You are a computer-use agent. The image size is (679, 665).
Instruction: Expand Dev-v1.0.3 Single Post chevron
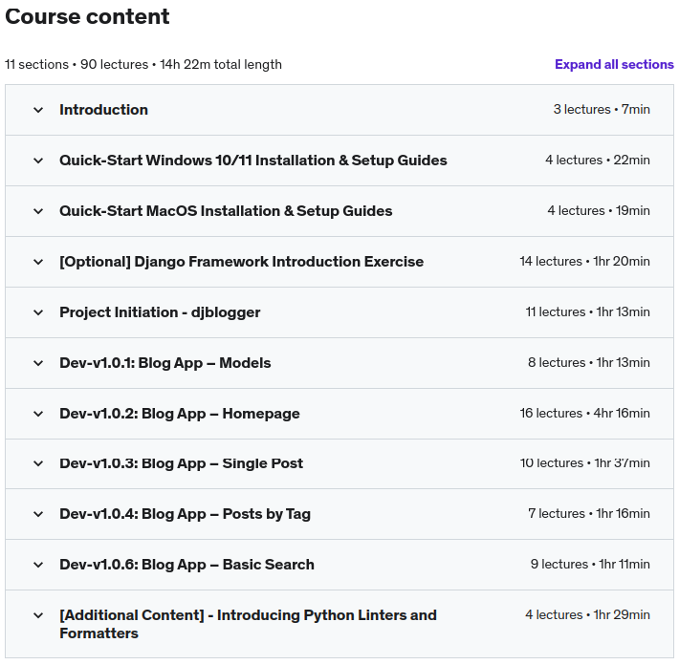(38, 463)
